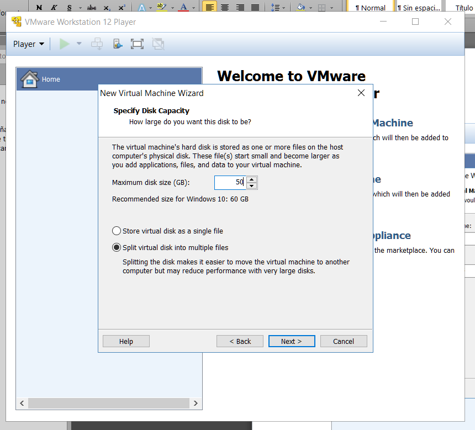This screenshot has height=430, width=475.
Task: Open dropdown next to power button
Action: point(78,44)
